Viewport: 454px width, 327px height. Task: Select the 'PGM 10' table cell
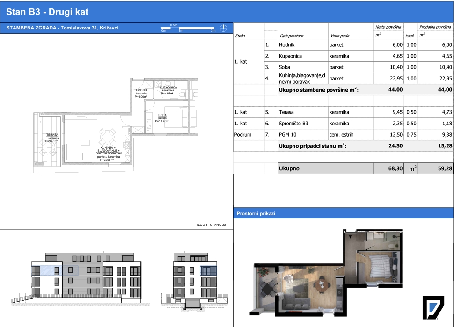coord(303,135)
